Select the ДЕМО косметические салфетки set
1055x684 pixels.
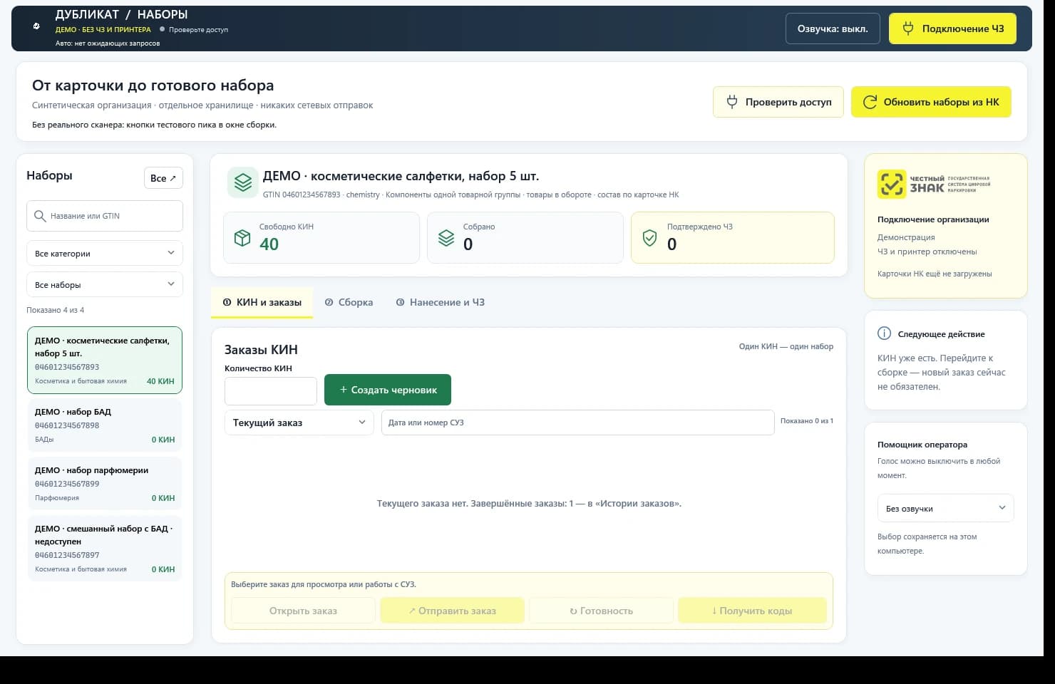[x=105, y=360]
